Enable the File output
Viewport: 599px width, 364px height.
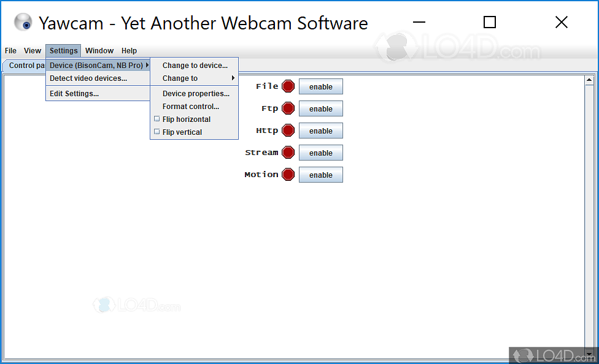pos(321,86)
